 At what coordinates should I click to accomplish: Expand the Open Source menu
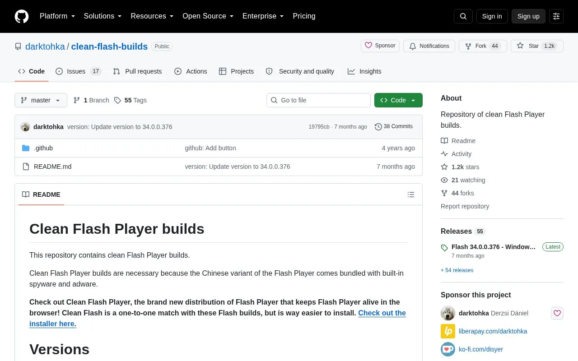point(208,16)
